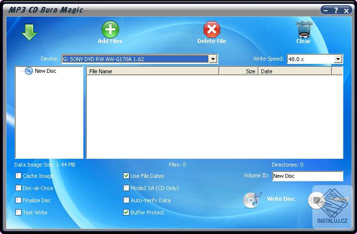The height and width of the screenshot is (234, 357).
Task: Open the Device dropdown arrow
Action: (213, 59)
